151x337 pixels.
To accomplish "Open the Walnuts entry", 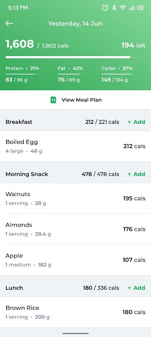I will tap(75, 198).
